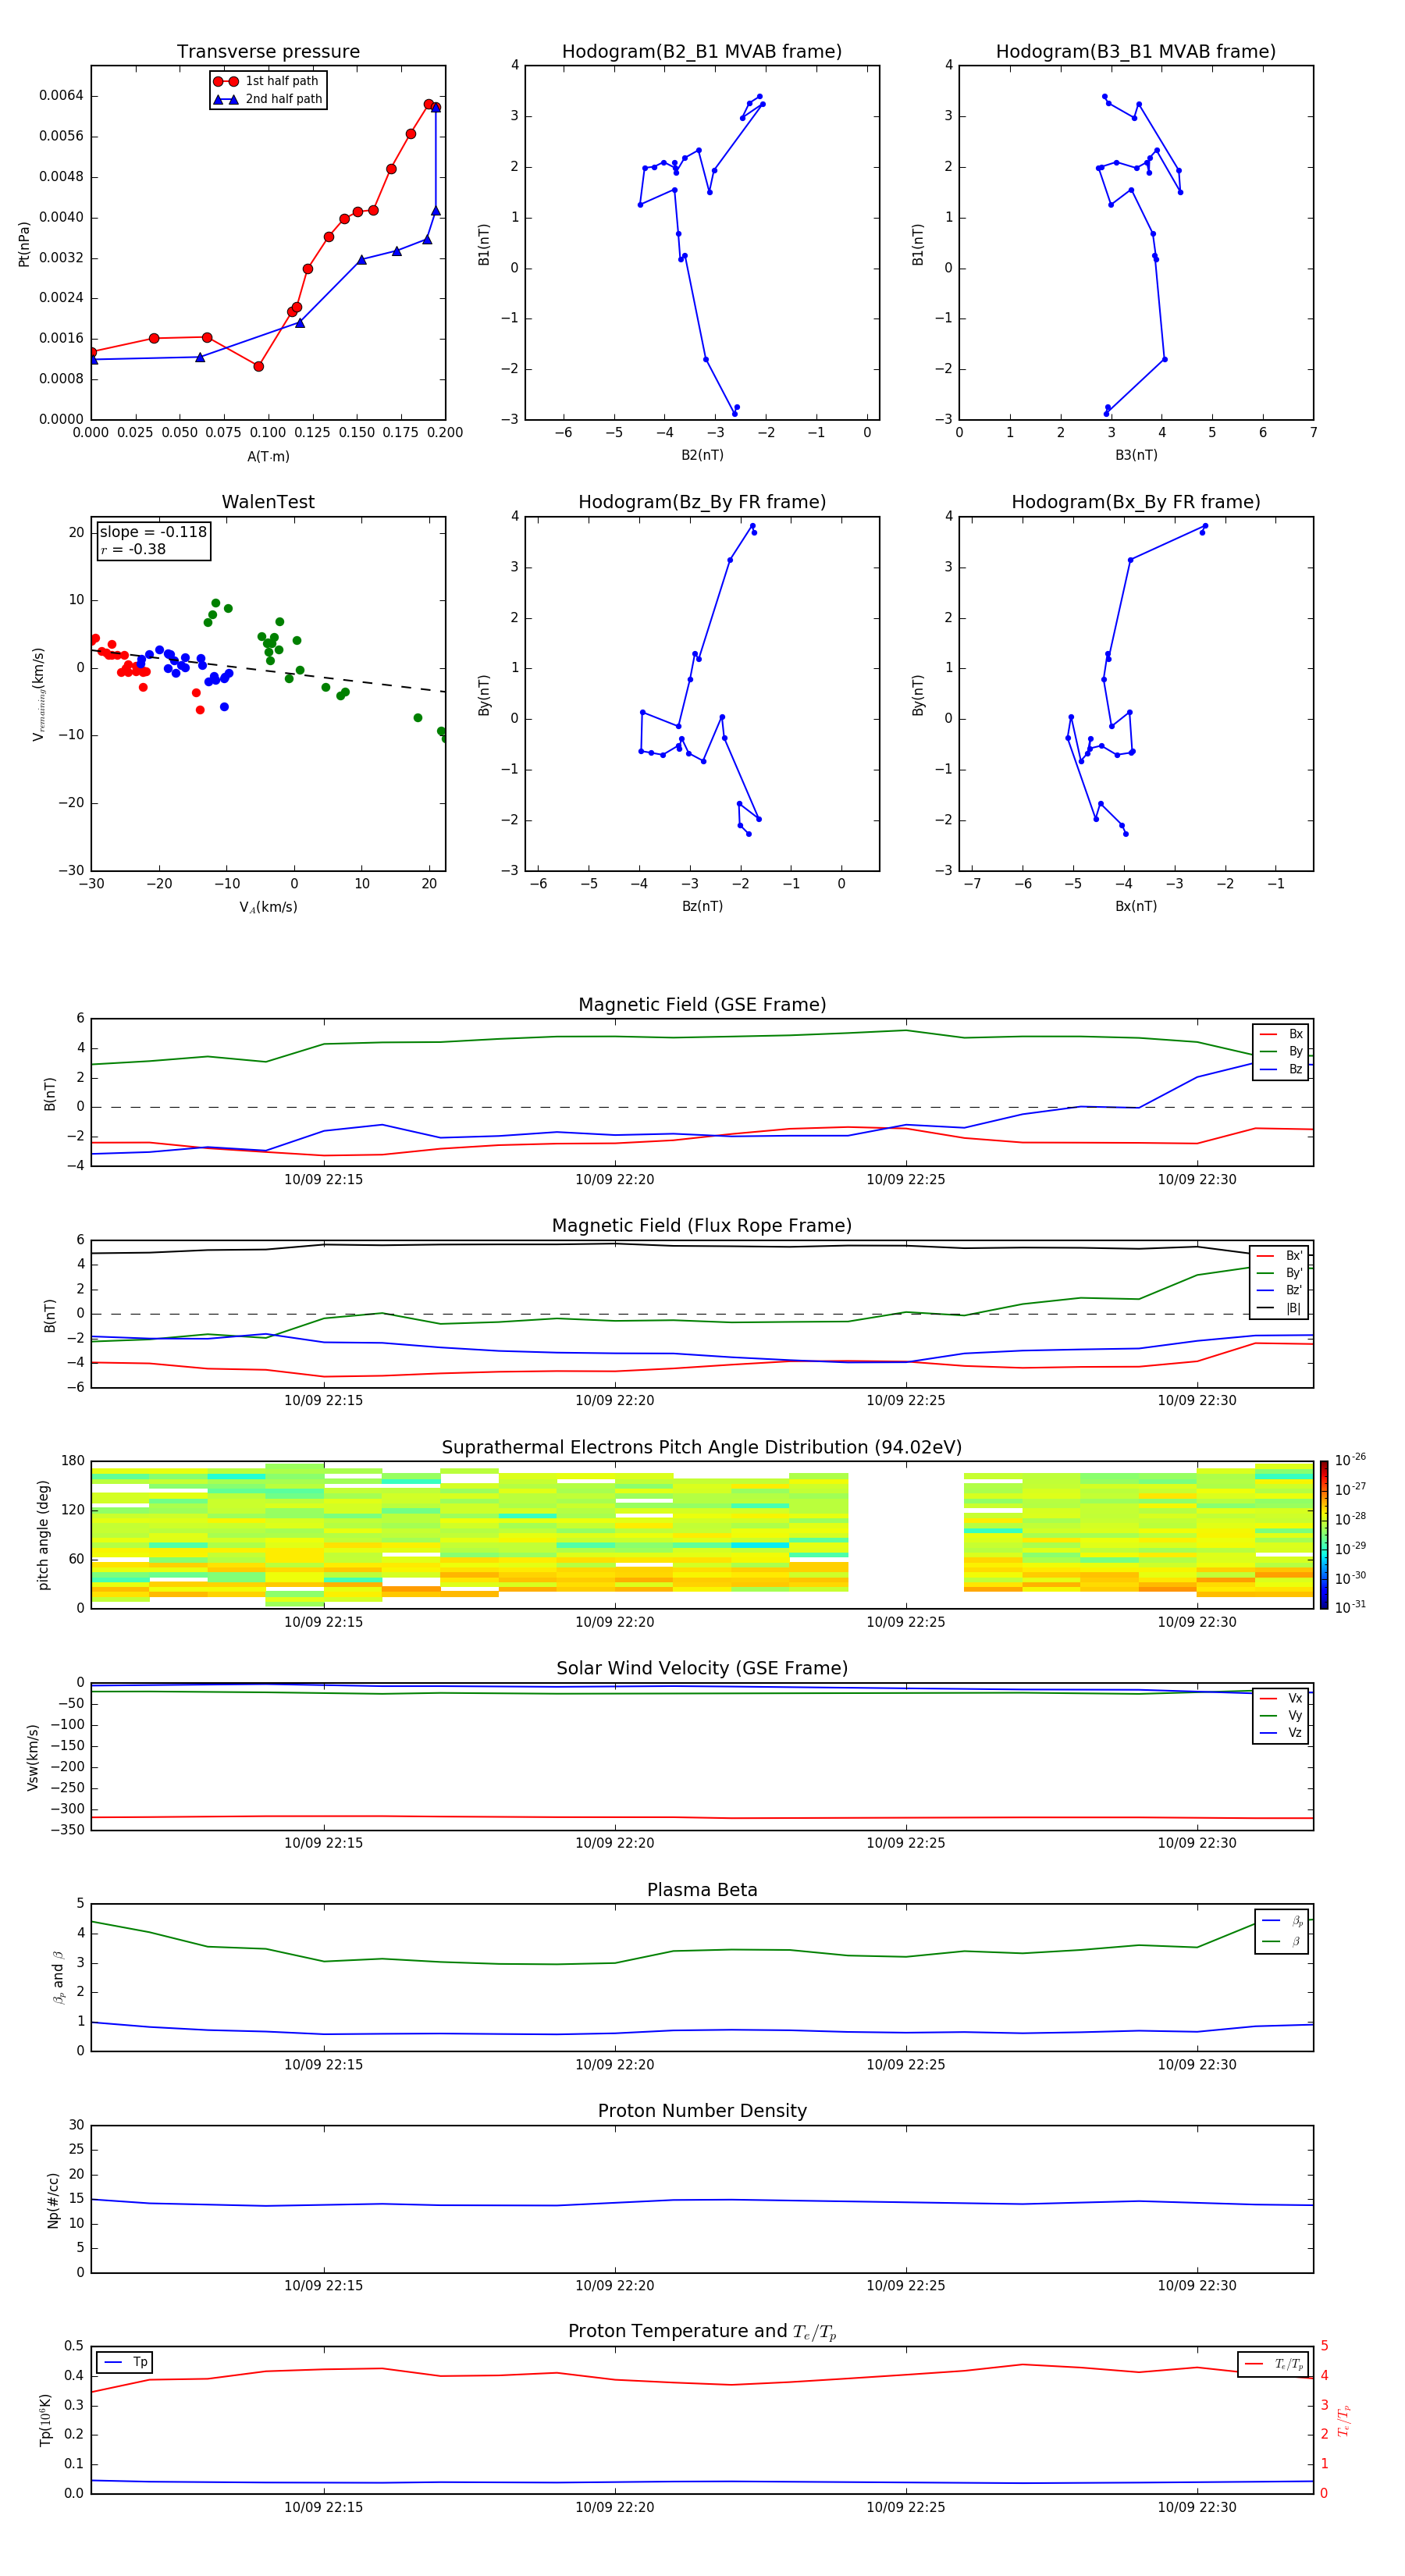Click the 'A(T·m)' x-axis label
Image resolution: width=1405 pixels, height=2576 pixels.
(268, 456)
